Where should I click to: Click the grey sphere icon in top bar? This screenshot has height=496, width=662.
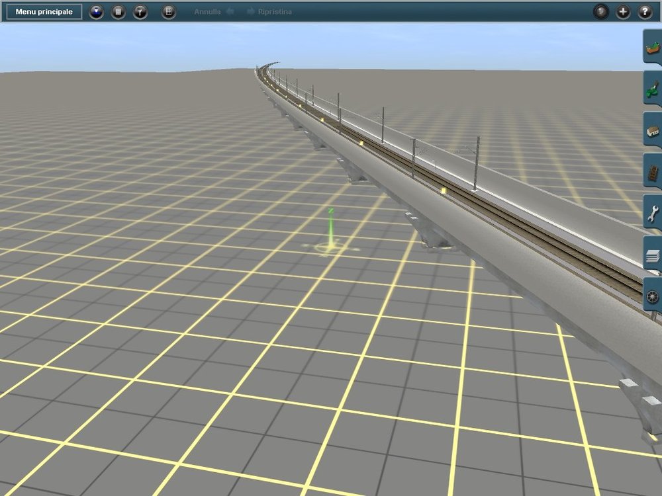tap(601, 12)
